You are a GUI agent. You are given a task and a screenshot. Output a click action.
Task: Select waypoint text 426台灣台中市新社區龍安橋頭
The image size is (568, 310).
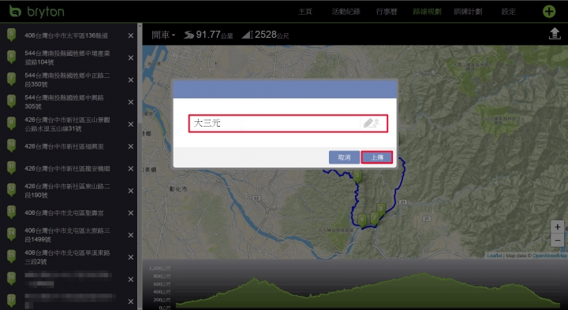(x=67, y=168)
